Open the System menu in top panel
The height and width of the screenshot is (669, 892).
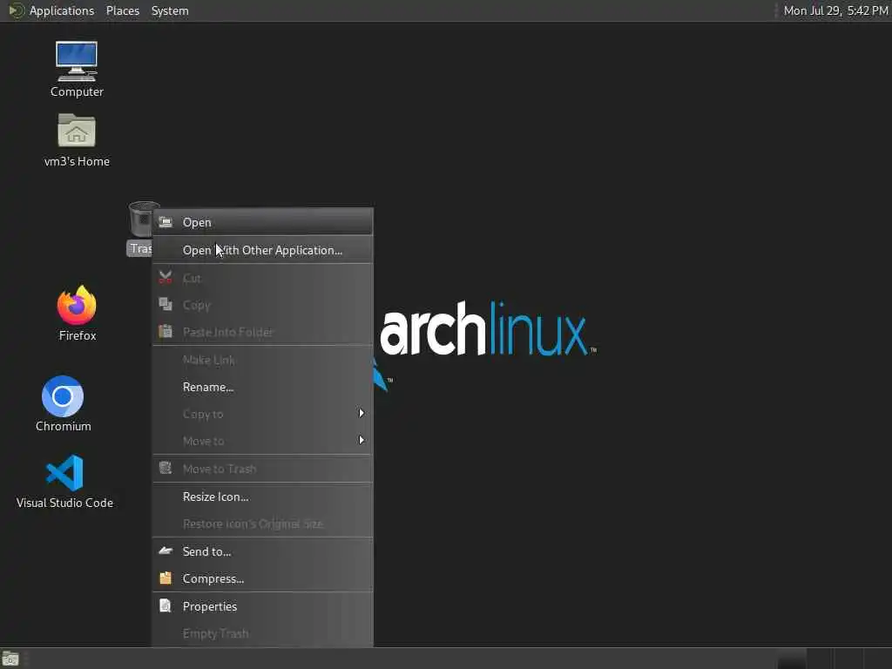[170, 10]
